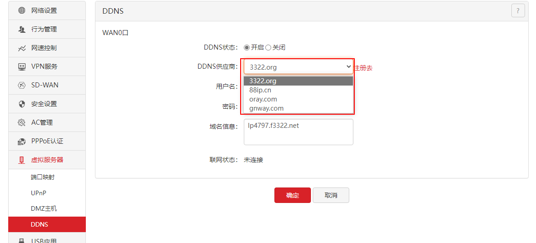Click the USB icon beside USB应用
Screen dimensions: 536x243
pyautogui.click(x=22, y=241)
